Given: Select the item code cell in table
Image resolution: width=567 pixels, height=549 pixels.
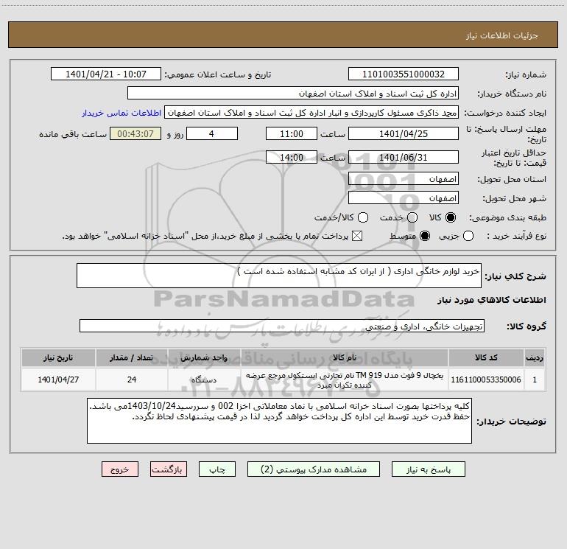Looking at the screenshot, I should (486, 380).
